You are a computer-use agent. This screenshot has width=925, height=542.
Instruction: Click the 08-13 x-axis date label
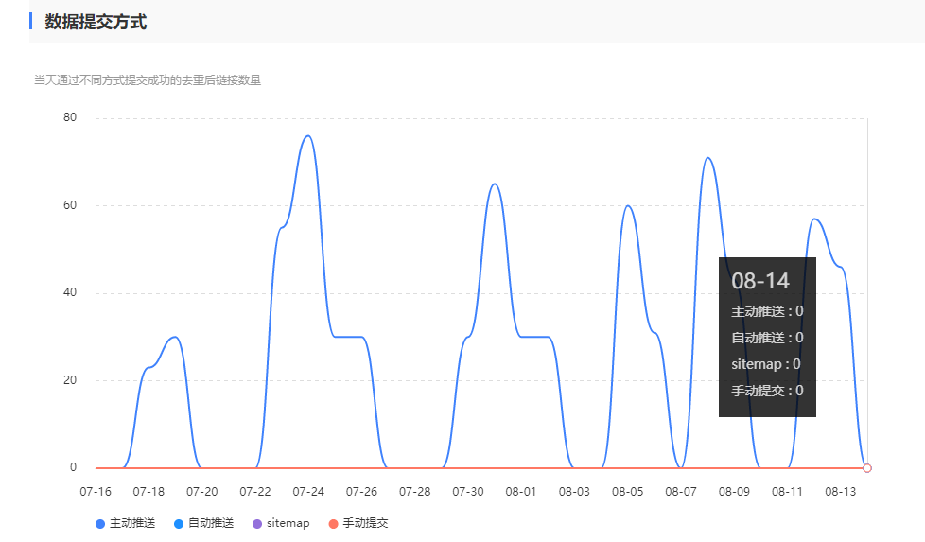tap(840, 491)
